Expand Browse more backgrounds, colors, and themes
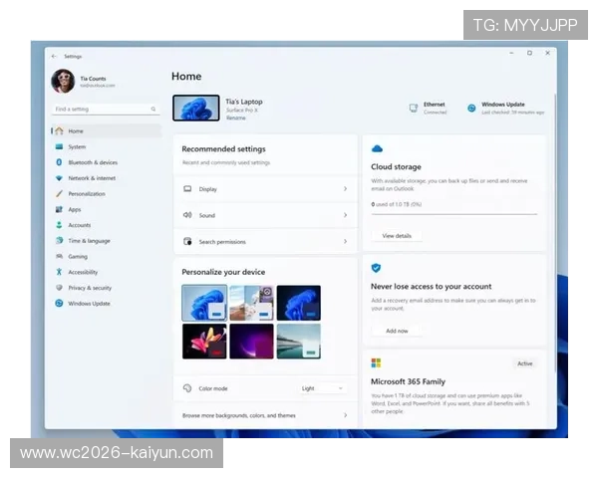Screen dimensions: 598x478 click(264, 415)
